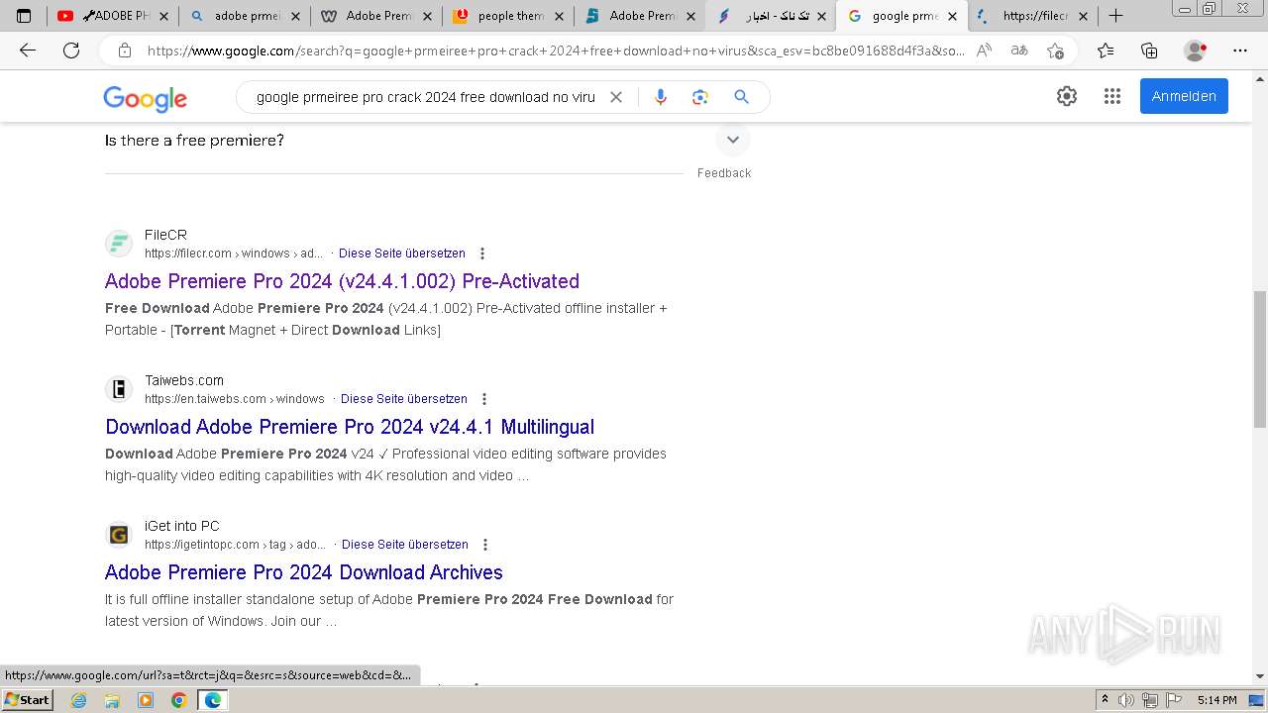
Task: Expand 'Is there a free premiere?' question
Action: pyautogui.click(x=733, y=140)
